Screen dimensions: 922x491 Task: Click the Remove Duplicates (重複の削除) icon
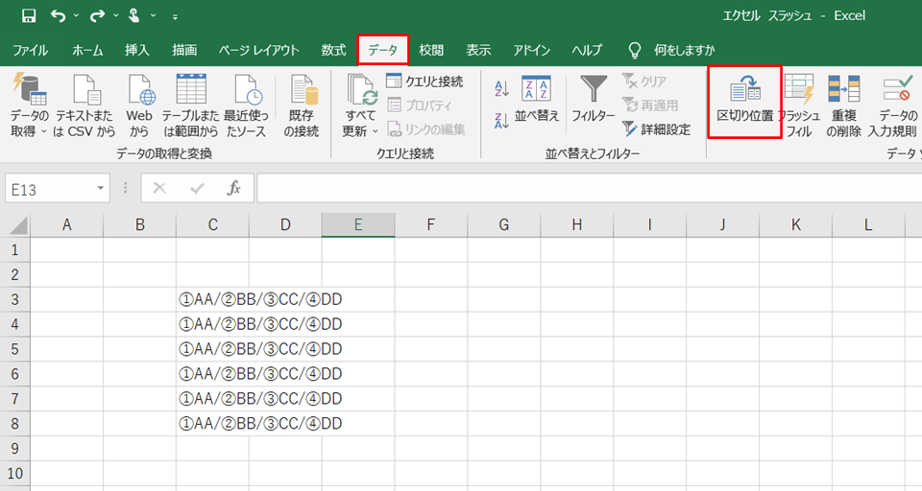point(843,93)
